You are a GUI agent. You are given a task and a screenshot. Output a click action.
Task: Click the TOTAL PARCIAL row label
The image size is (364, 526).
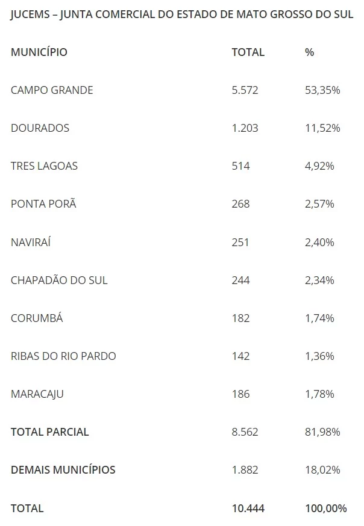tap(50, 432)
